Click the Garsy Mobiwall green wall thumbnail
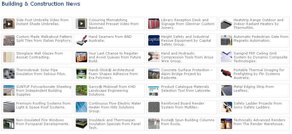 [81, 90]
